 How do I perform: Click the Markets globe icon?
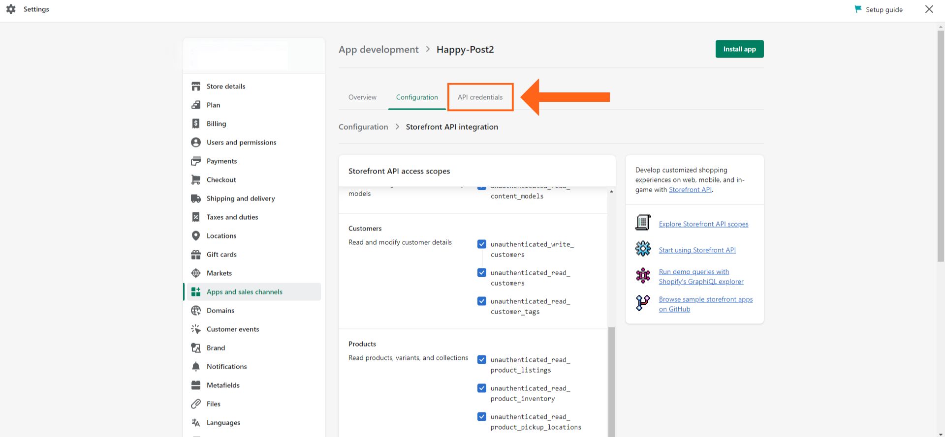(x=196, y=273)
